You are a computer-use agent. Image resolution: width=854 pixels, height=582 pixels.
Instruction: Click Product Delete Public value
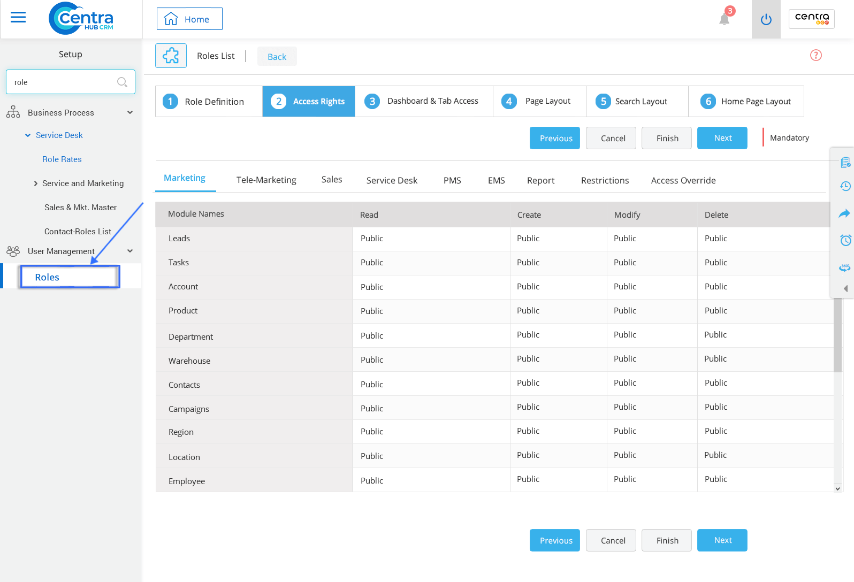716,311
